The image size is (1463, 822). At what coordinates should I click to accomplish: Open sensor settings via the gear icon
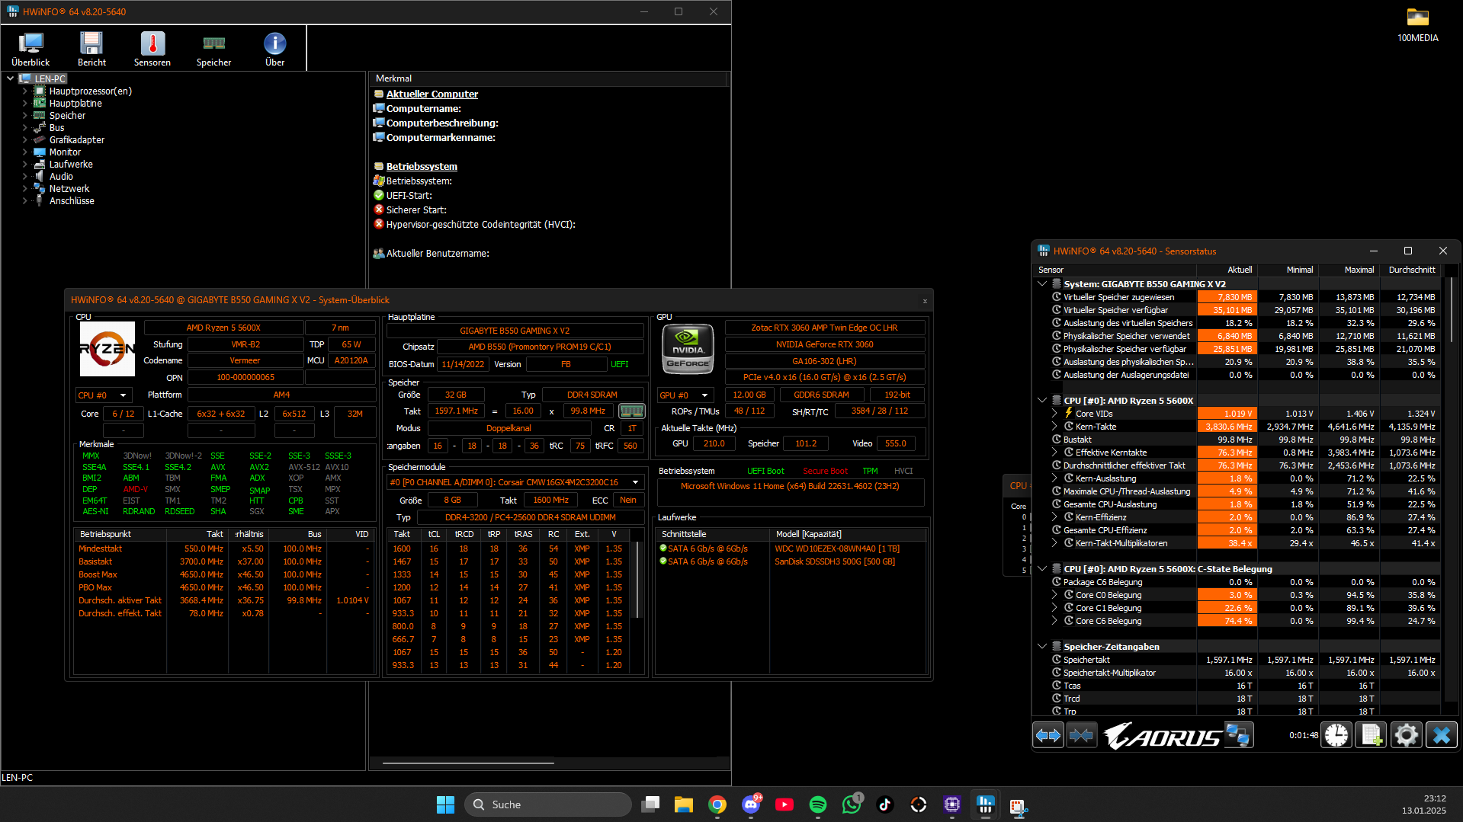tap(1407, 735)
